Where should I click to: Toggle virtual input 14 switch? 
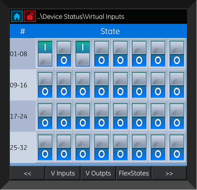coord(139,85)
